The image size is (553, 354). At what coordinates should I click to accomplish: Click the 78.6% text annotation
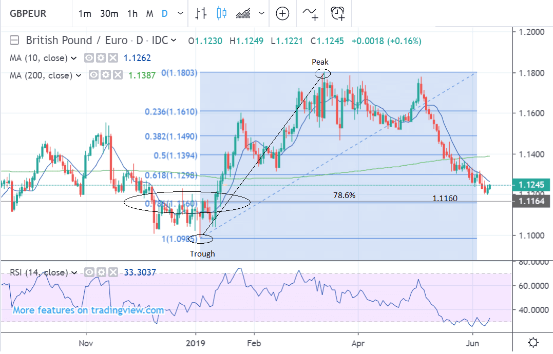click(344, 195)
